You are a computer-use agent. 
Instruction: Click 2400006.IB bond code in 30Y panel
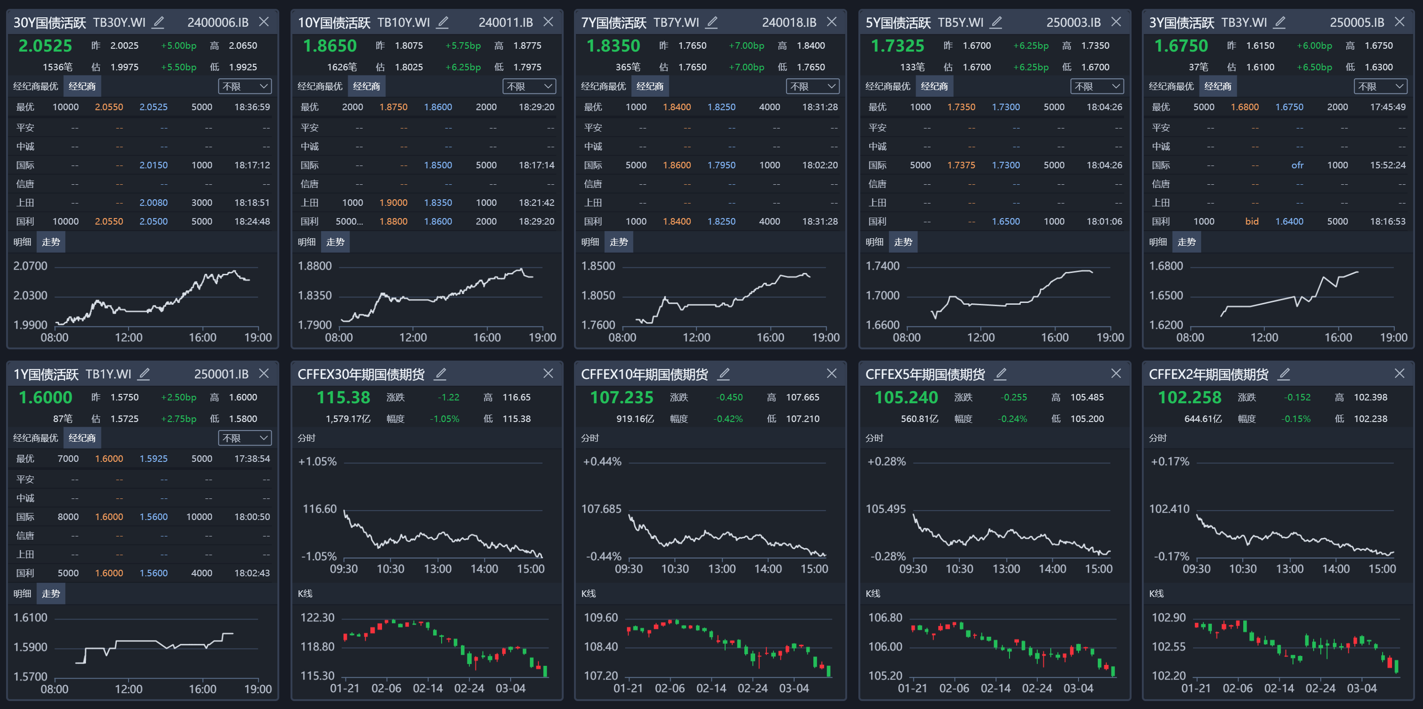coord(218,23)
